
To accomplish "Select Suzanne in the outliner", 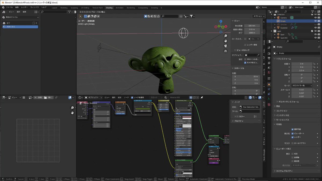I will (284, 28).
